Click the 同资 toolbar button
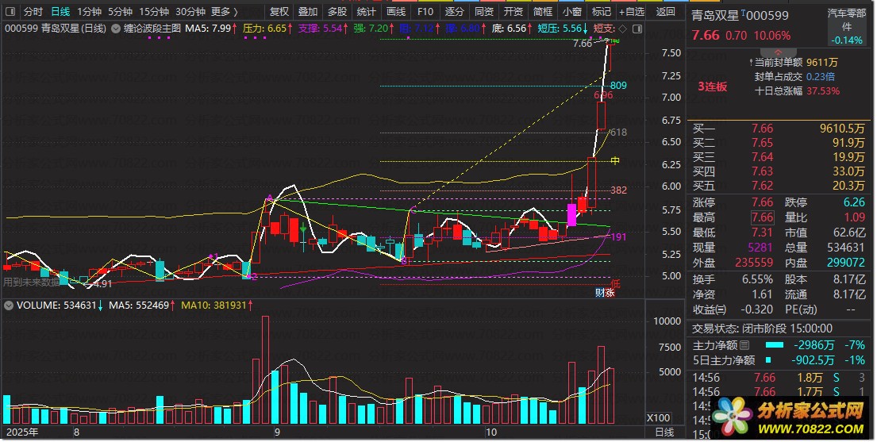This screenshot has width=877, height=442. [x=483, y=12]
